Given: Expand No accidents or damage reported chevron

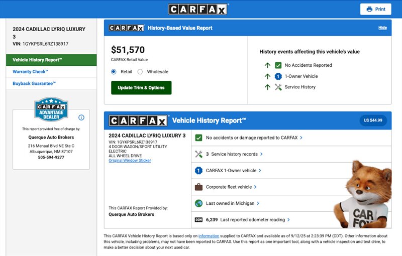Looking at the screenshot, I should click(301, 138).
